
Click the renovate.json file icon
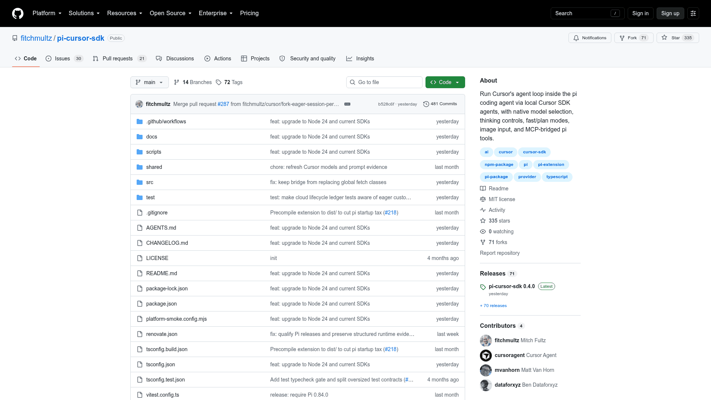click(140, 334)
